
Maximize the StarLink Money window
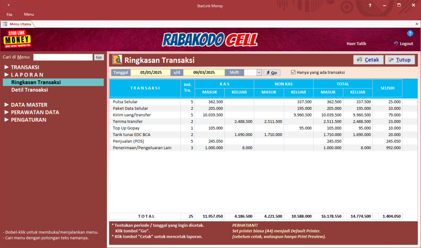tap(399, 5)
